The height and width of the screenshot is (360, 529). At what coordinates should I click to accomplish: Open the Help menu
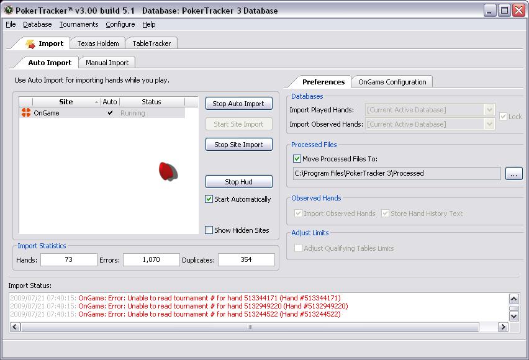[149, 24]
